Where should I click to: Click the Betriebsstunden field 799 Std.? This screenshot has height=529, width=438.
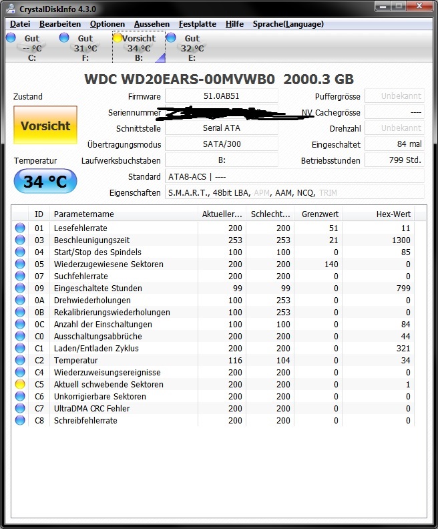click(x=395, y=160)
